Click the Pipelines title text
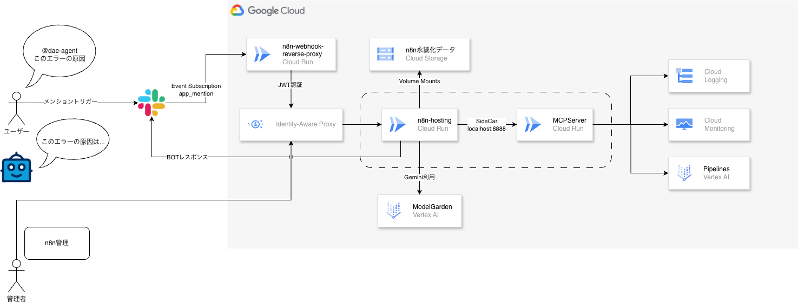The height and width of the screenshot is (303, 798). click(x=716, y=169)
